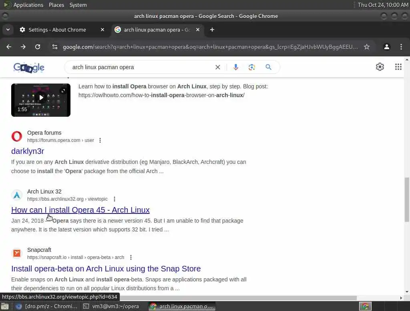
Task: Search by image with Google Lens
Action: click(251, 67)
